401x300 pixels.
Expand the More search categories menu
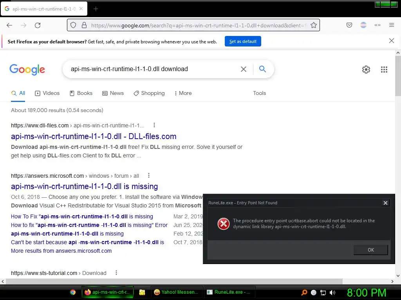tap(183, 93)
